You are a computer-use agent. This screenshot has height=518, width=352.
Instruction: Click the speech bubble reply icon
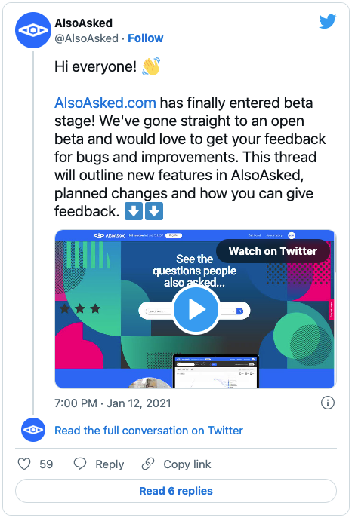(80, 464)
